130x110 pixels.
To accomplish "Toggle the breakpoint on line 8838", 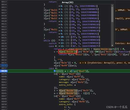I will tap(4, 71).
